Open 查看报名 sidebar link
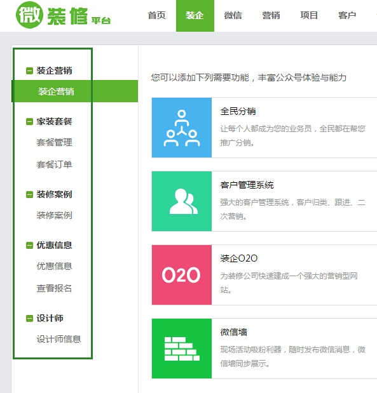377x393 pixels. tap(55, 288)
